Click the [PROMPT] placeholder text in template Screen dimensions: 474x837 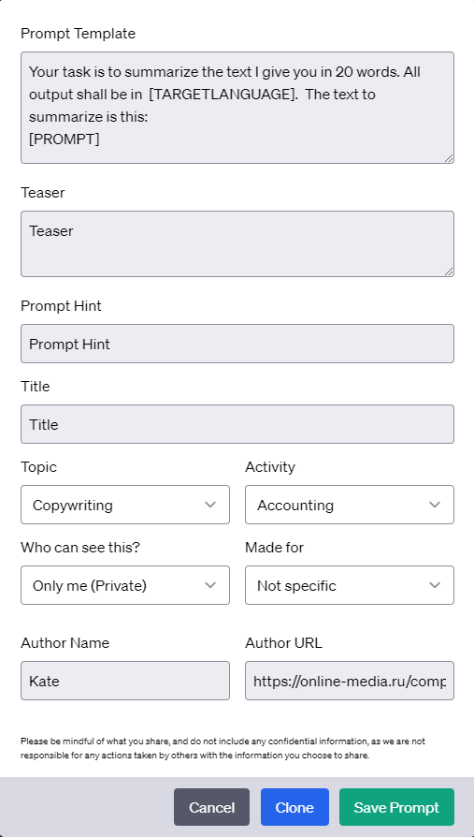tap(64, 139)
